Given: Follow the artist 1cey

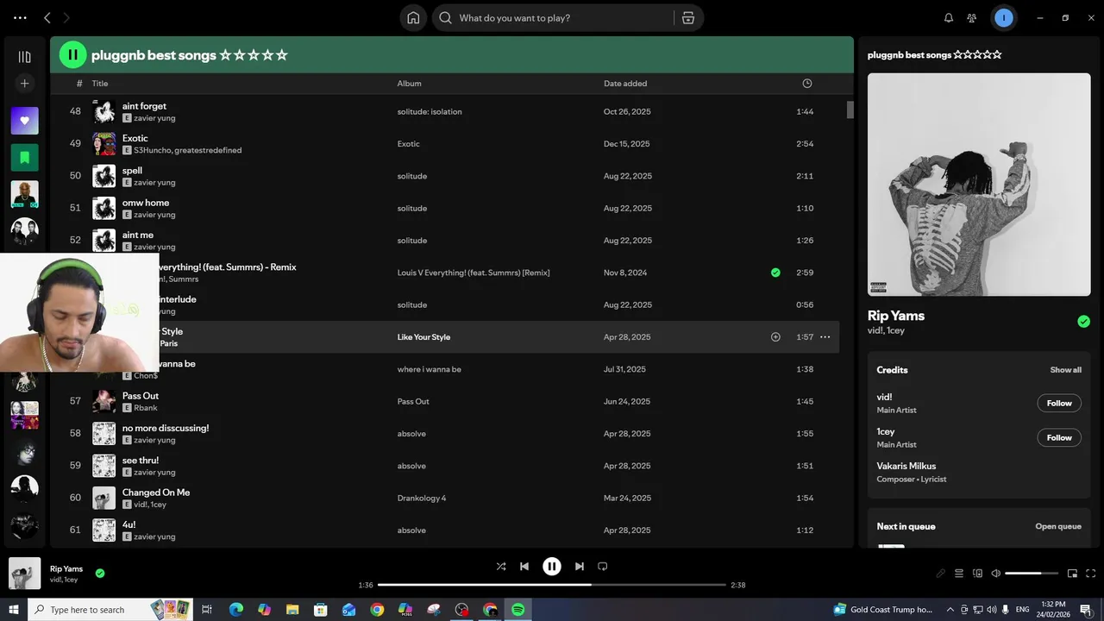Looking at the screenshot, I should click(1059, 437).
